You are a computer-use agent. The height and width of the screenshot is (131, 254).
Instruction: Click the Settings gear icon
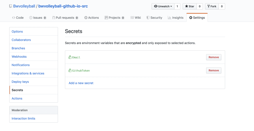[191, 18]
